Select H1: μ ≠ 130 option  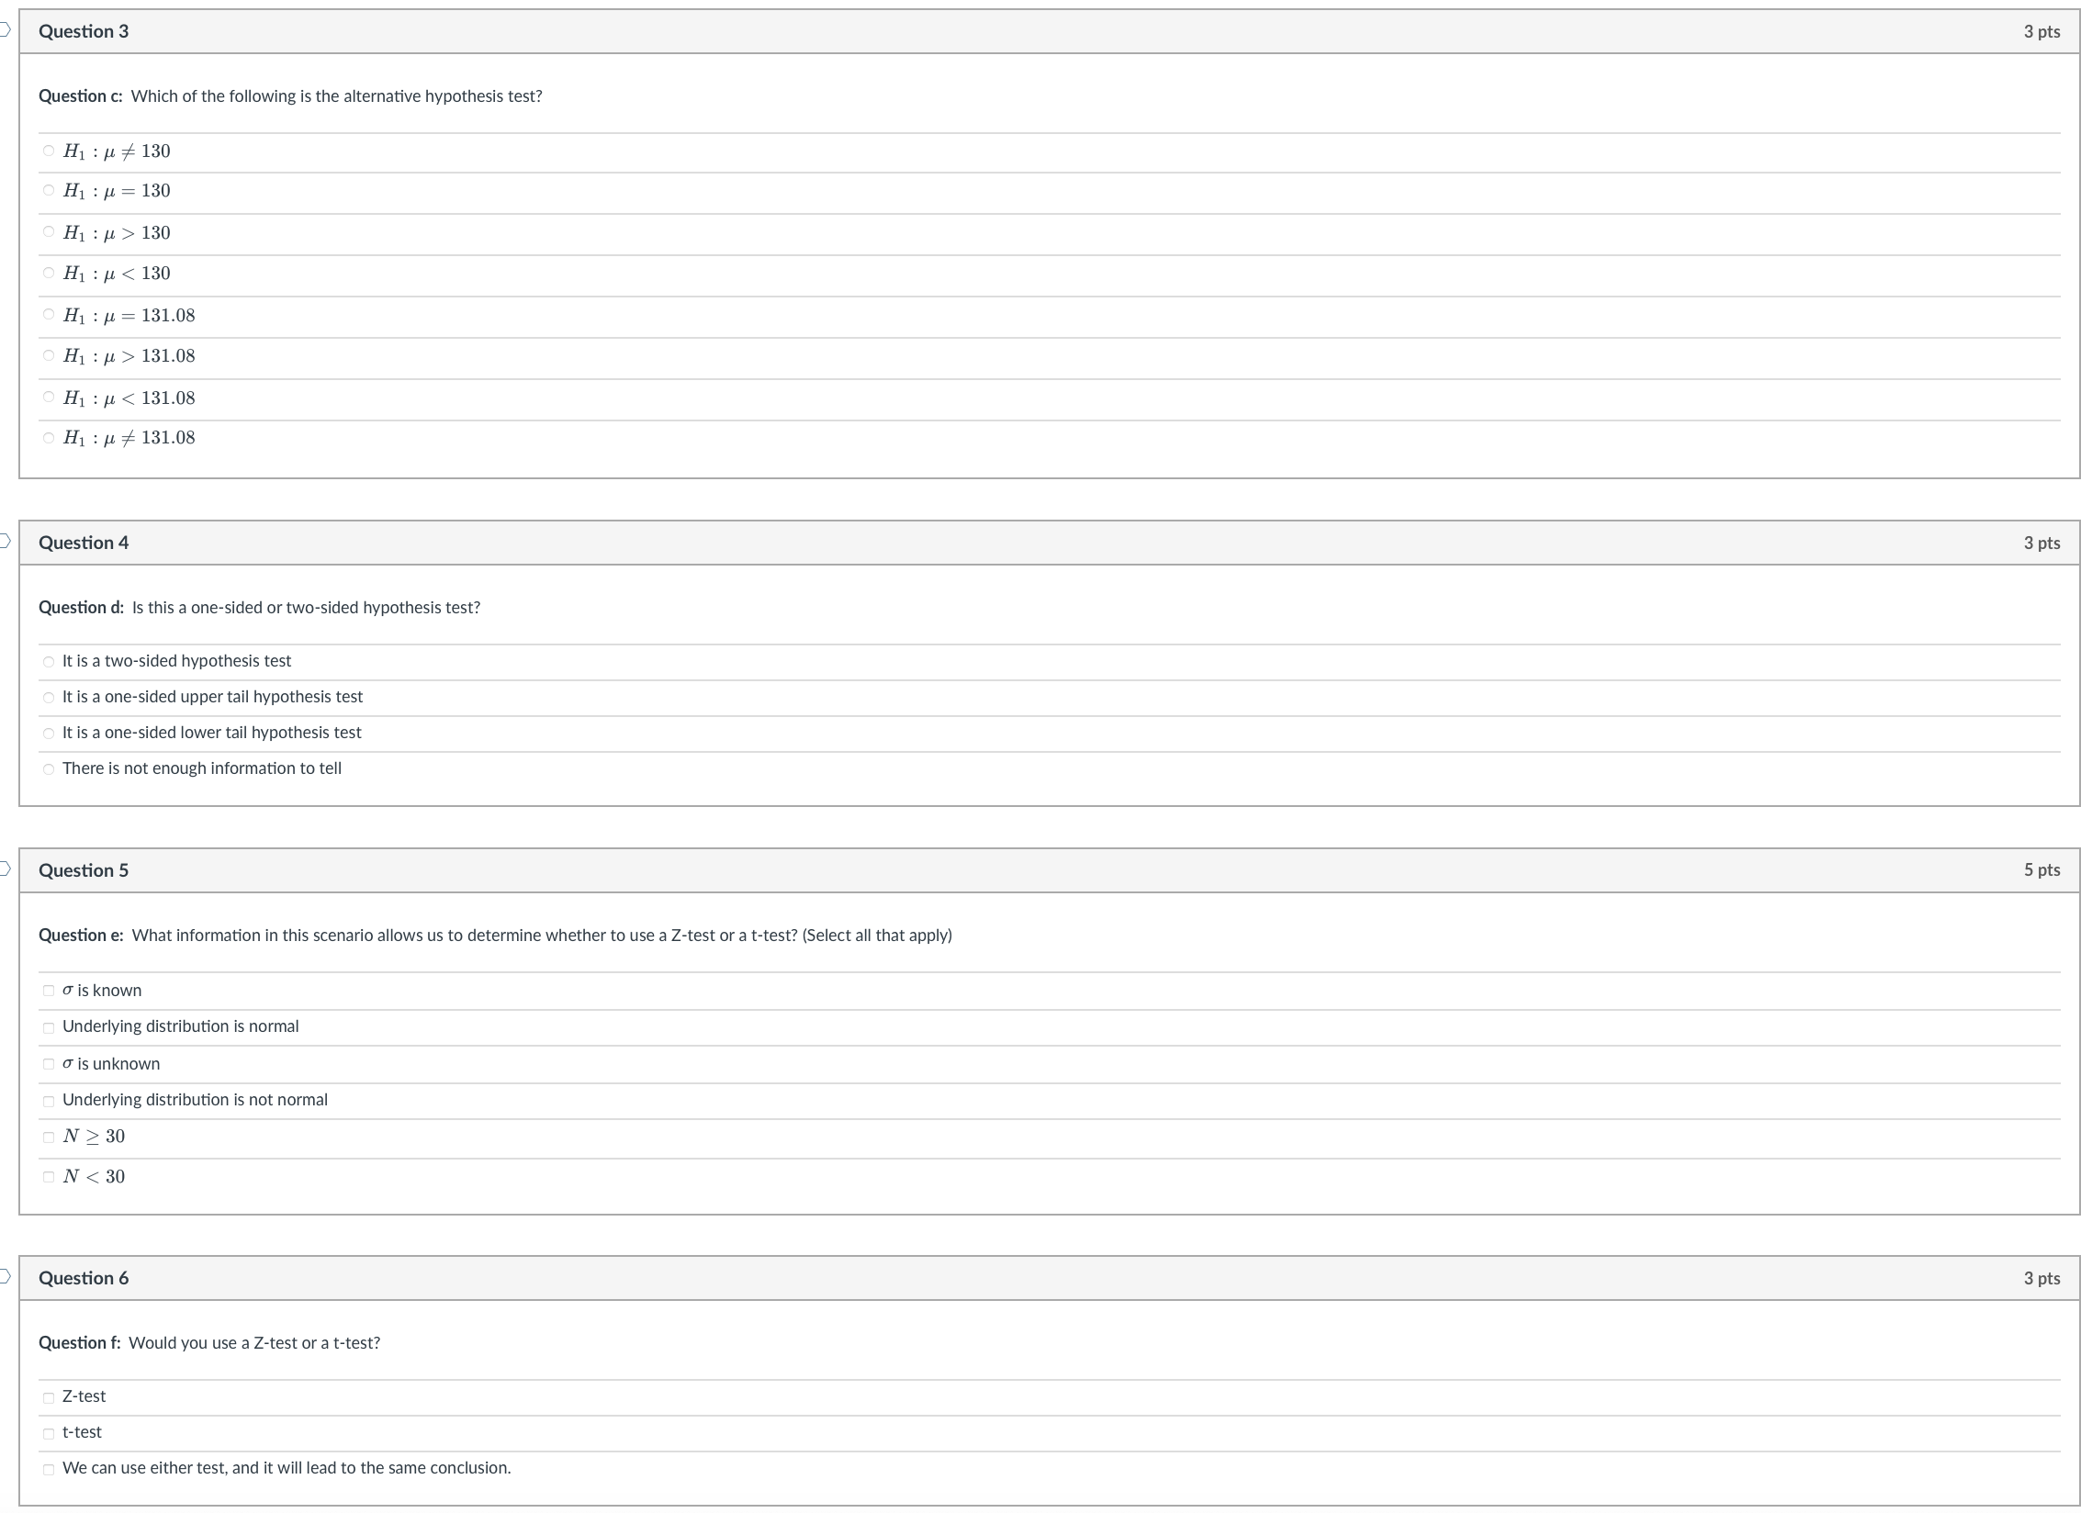coord(49,151)
